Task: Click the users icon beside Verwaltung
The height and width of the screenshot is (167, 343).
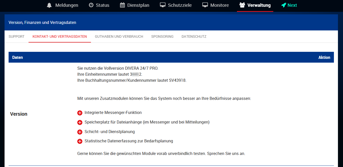Action: coord(242,5)
